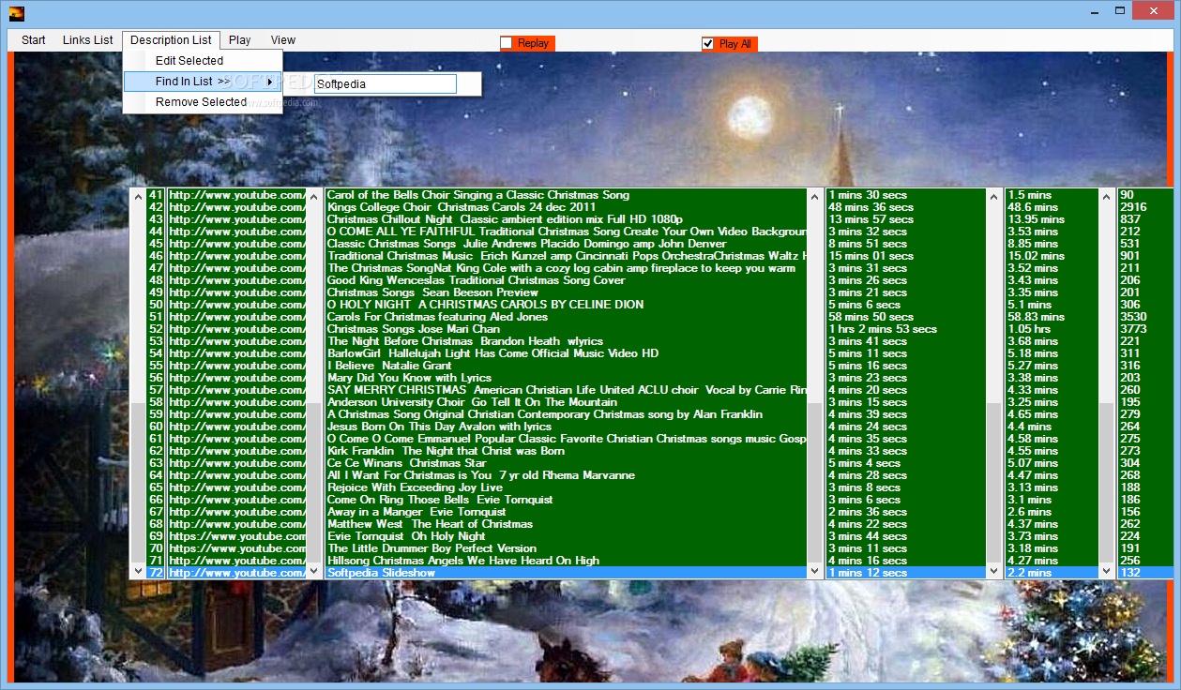Screen dimensions: 1181x690
Task: Click up arrow of links list scrollbar
Action: [x=314, y=197]
